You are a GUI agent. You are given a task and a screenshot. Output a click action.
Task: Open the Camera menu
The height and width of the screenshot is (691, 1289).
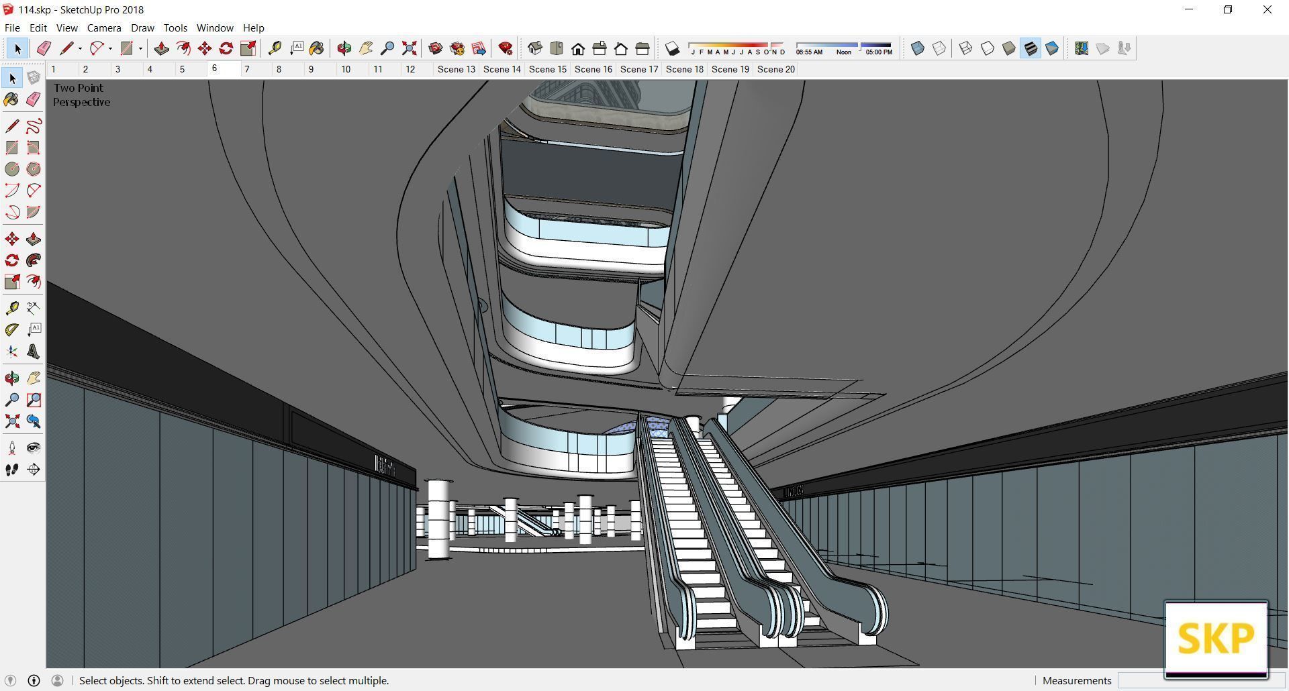click(104, 28)
